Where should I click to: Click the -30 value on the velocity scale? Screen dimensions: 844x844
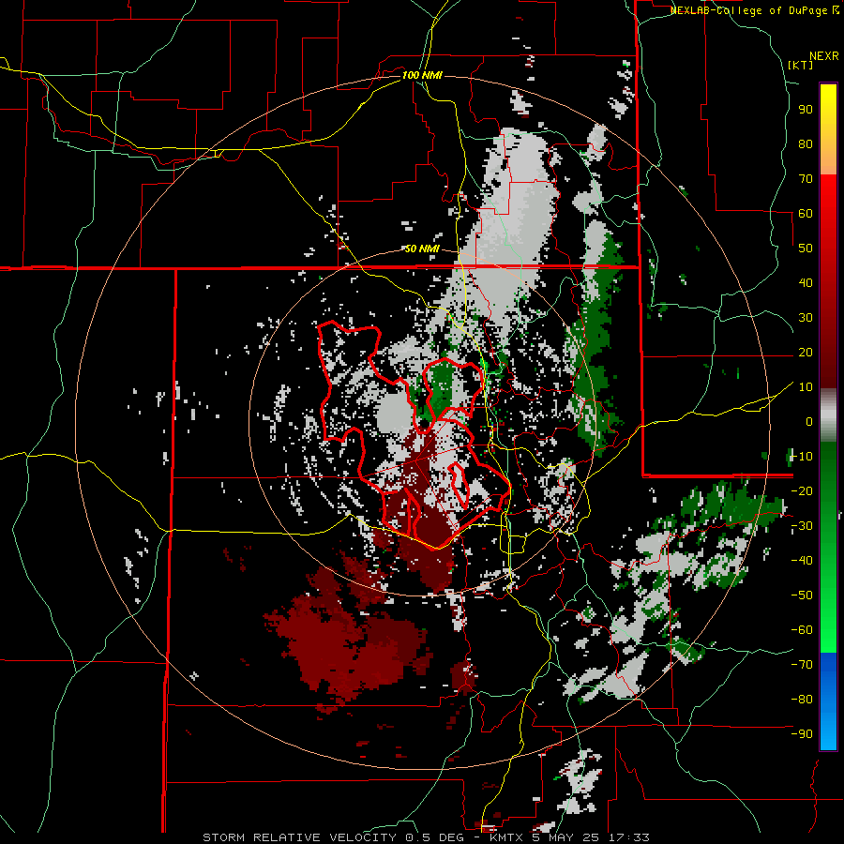tap(802, 526)
